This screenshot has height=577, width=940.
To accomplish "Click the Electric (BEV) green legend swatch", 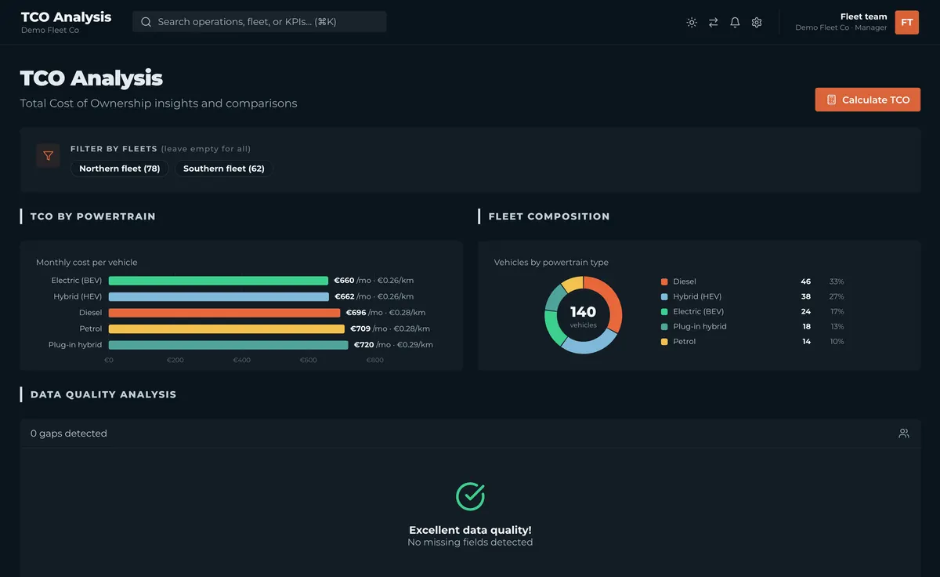I will coord(664,311).
